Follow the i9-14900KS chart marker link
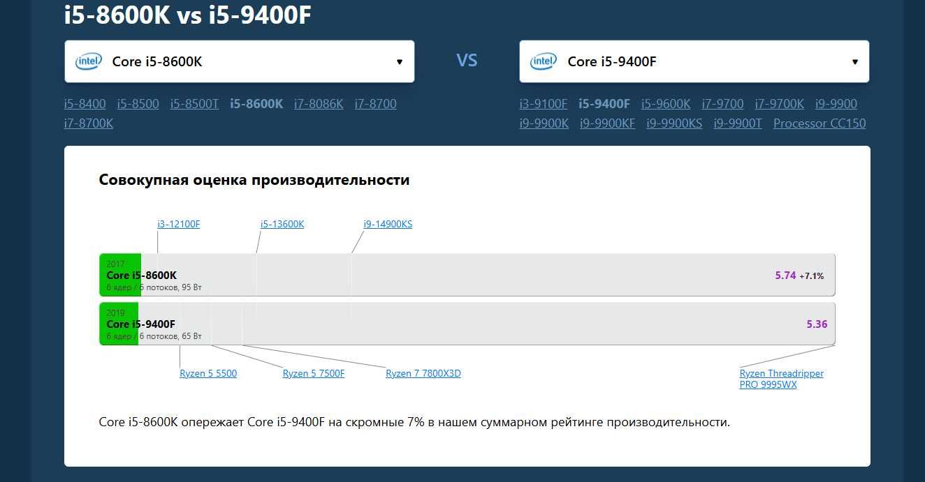The height and width of the screenshot is (482, 925). [x=388, y=224]
